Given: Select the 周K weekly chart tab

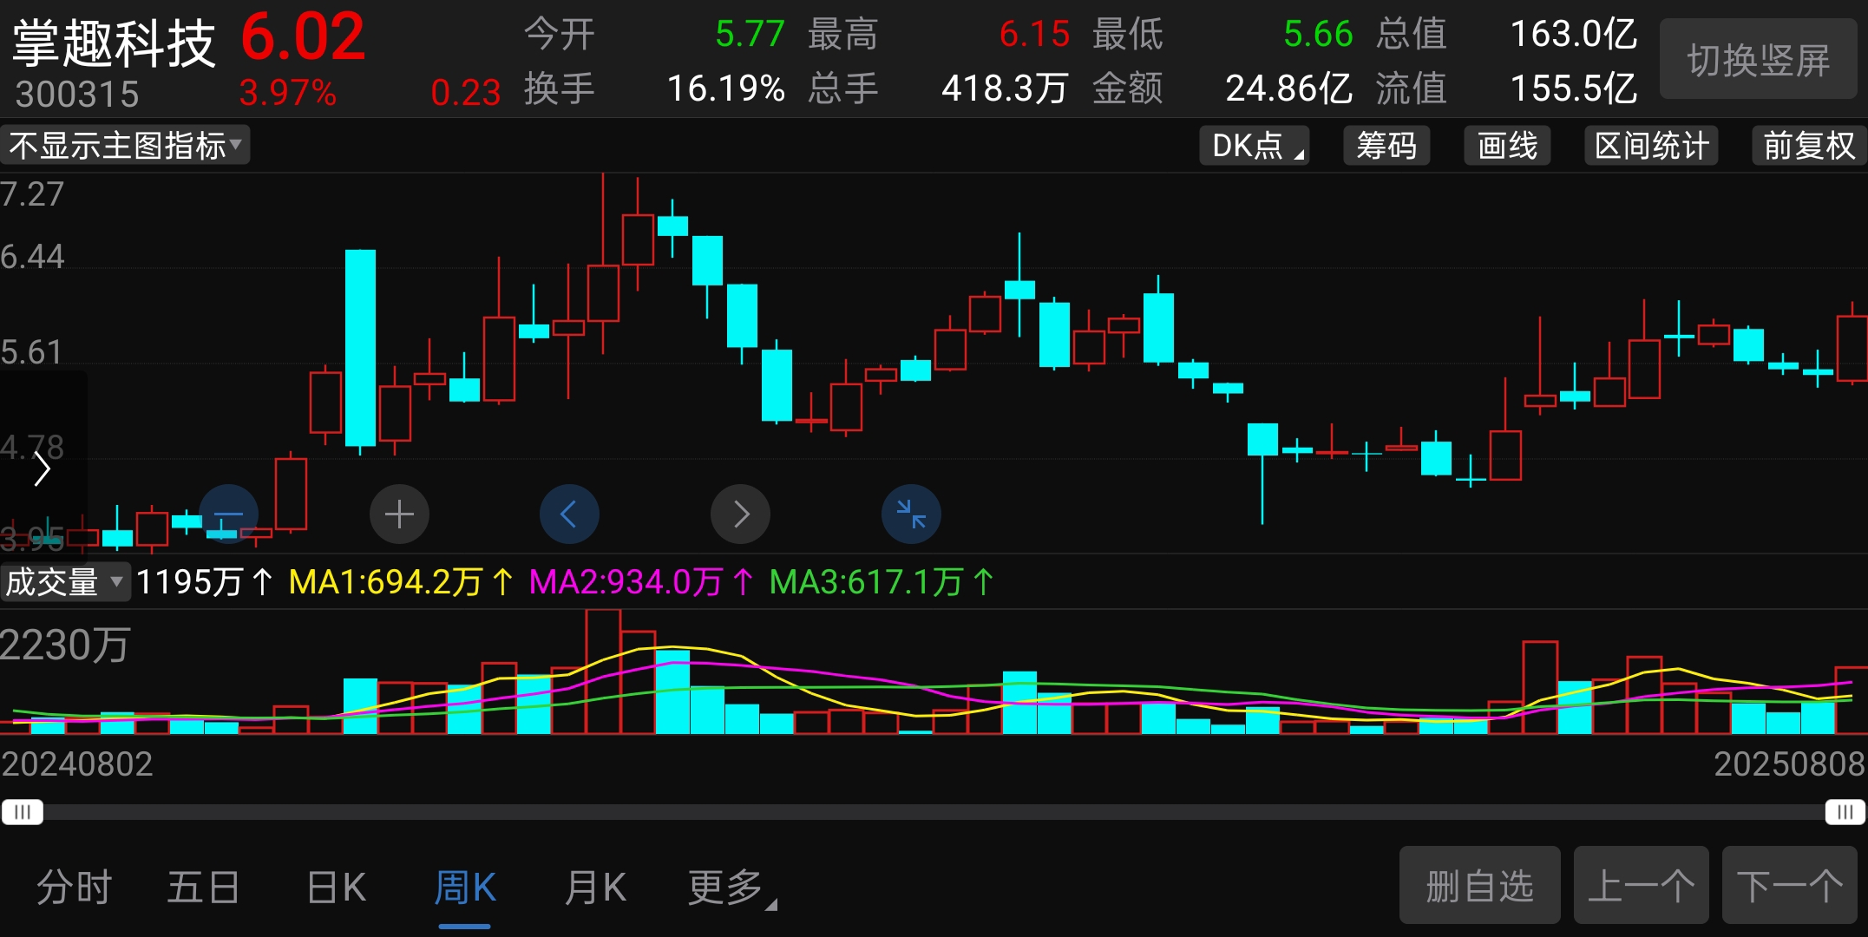Looking at the screenshot, I should click(x=465, y=888).
